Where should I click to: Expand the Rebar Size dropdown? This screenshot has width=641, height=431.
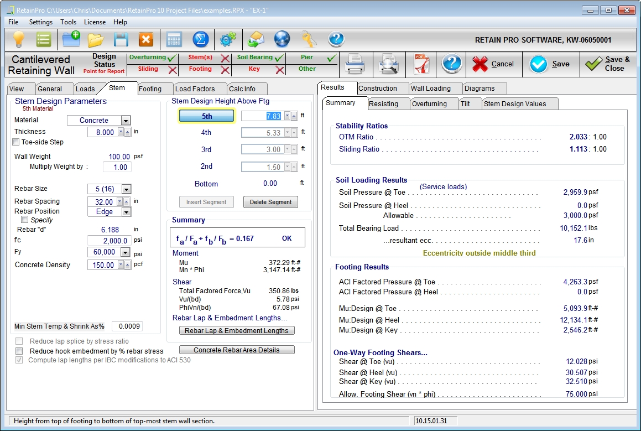click(126, 189)
